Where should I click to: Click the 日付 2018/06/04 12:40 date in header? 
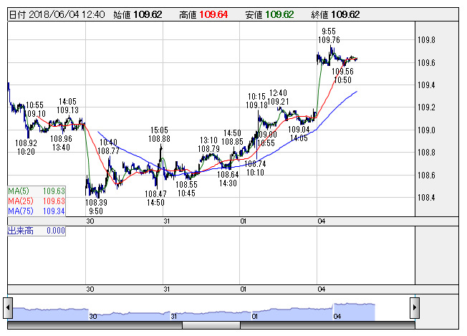(x=57, y=14)
